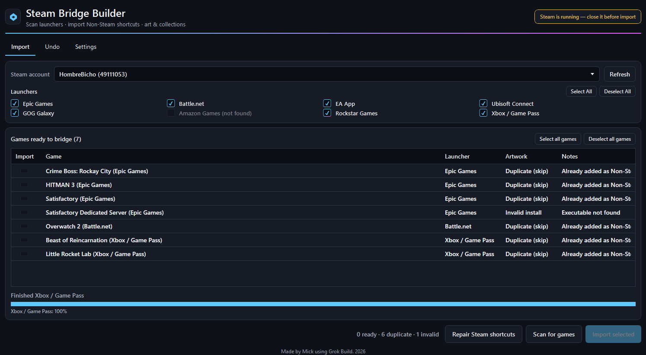Click Scan for games button
Viewport: 646px width, 355px height.
(554, 334)
